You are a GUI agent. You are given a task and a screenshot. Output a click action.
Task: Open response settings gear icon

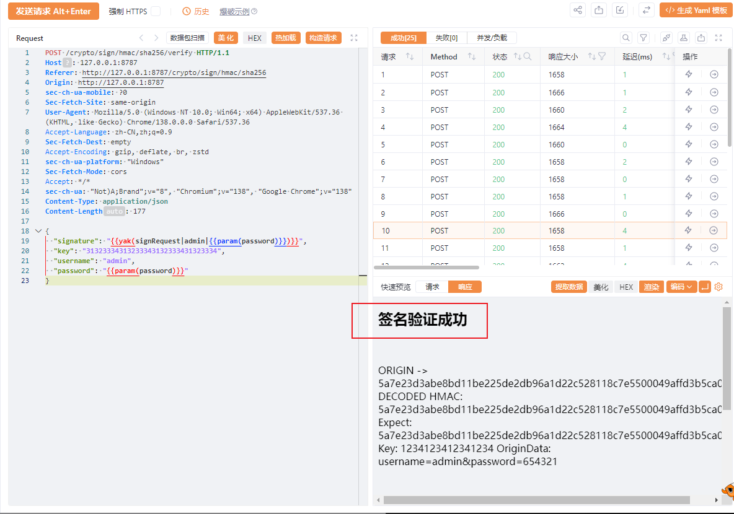[x=719, y=287]
